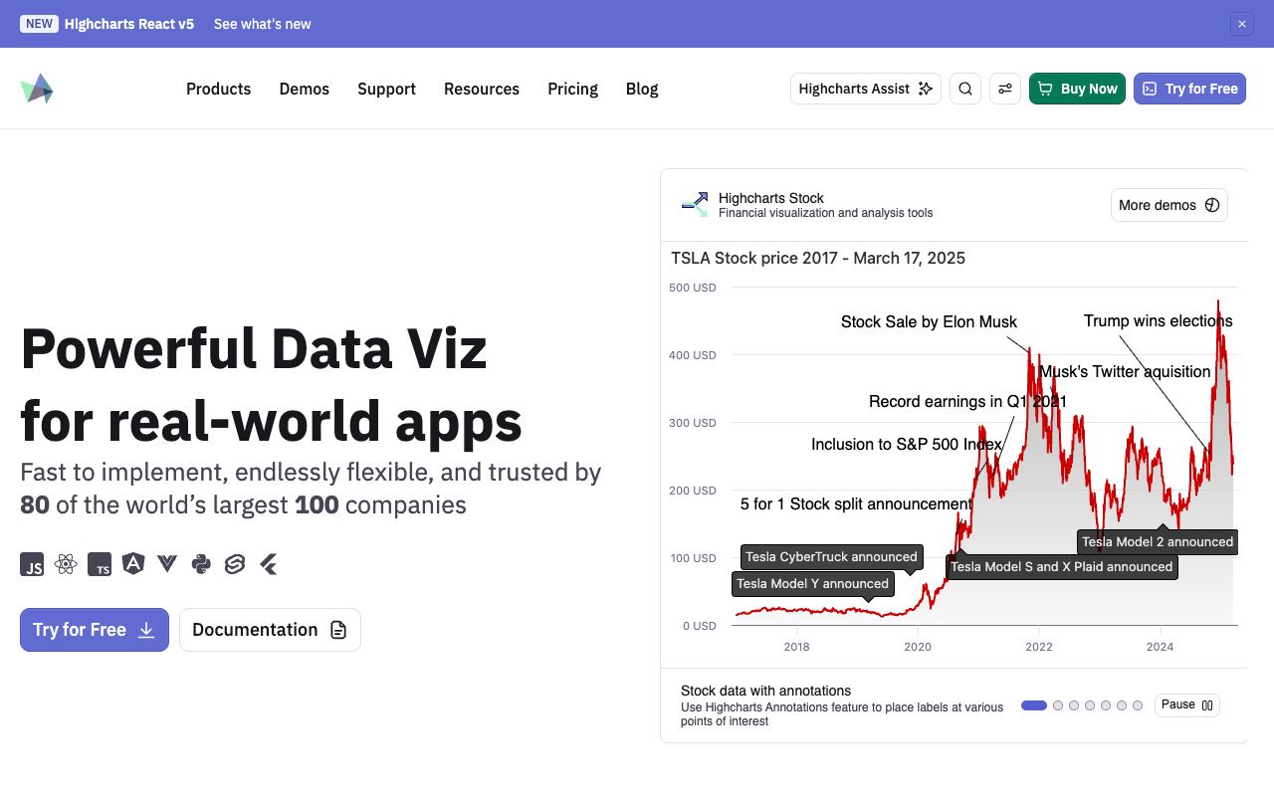
Task: Open the Products menu
Action: [218, 89]
